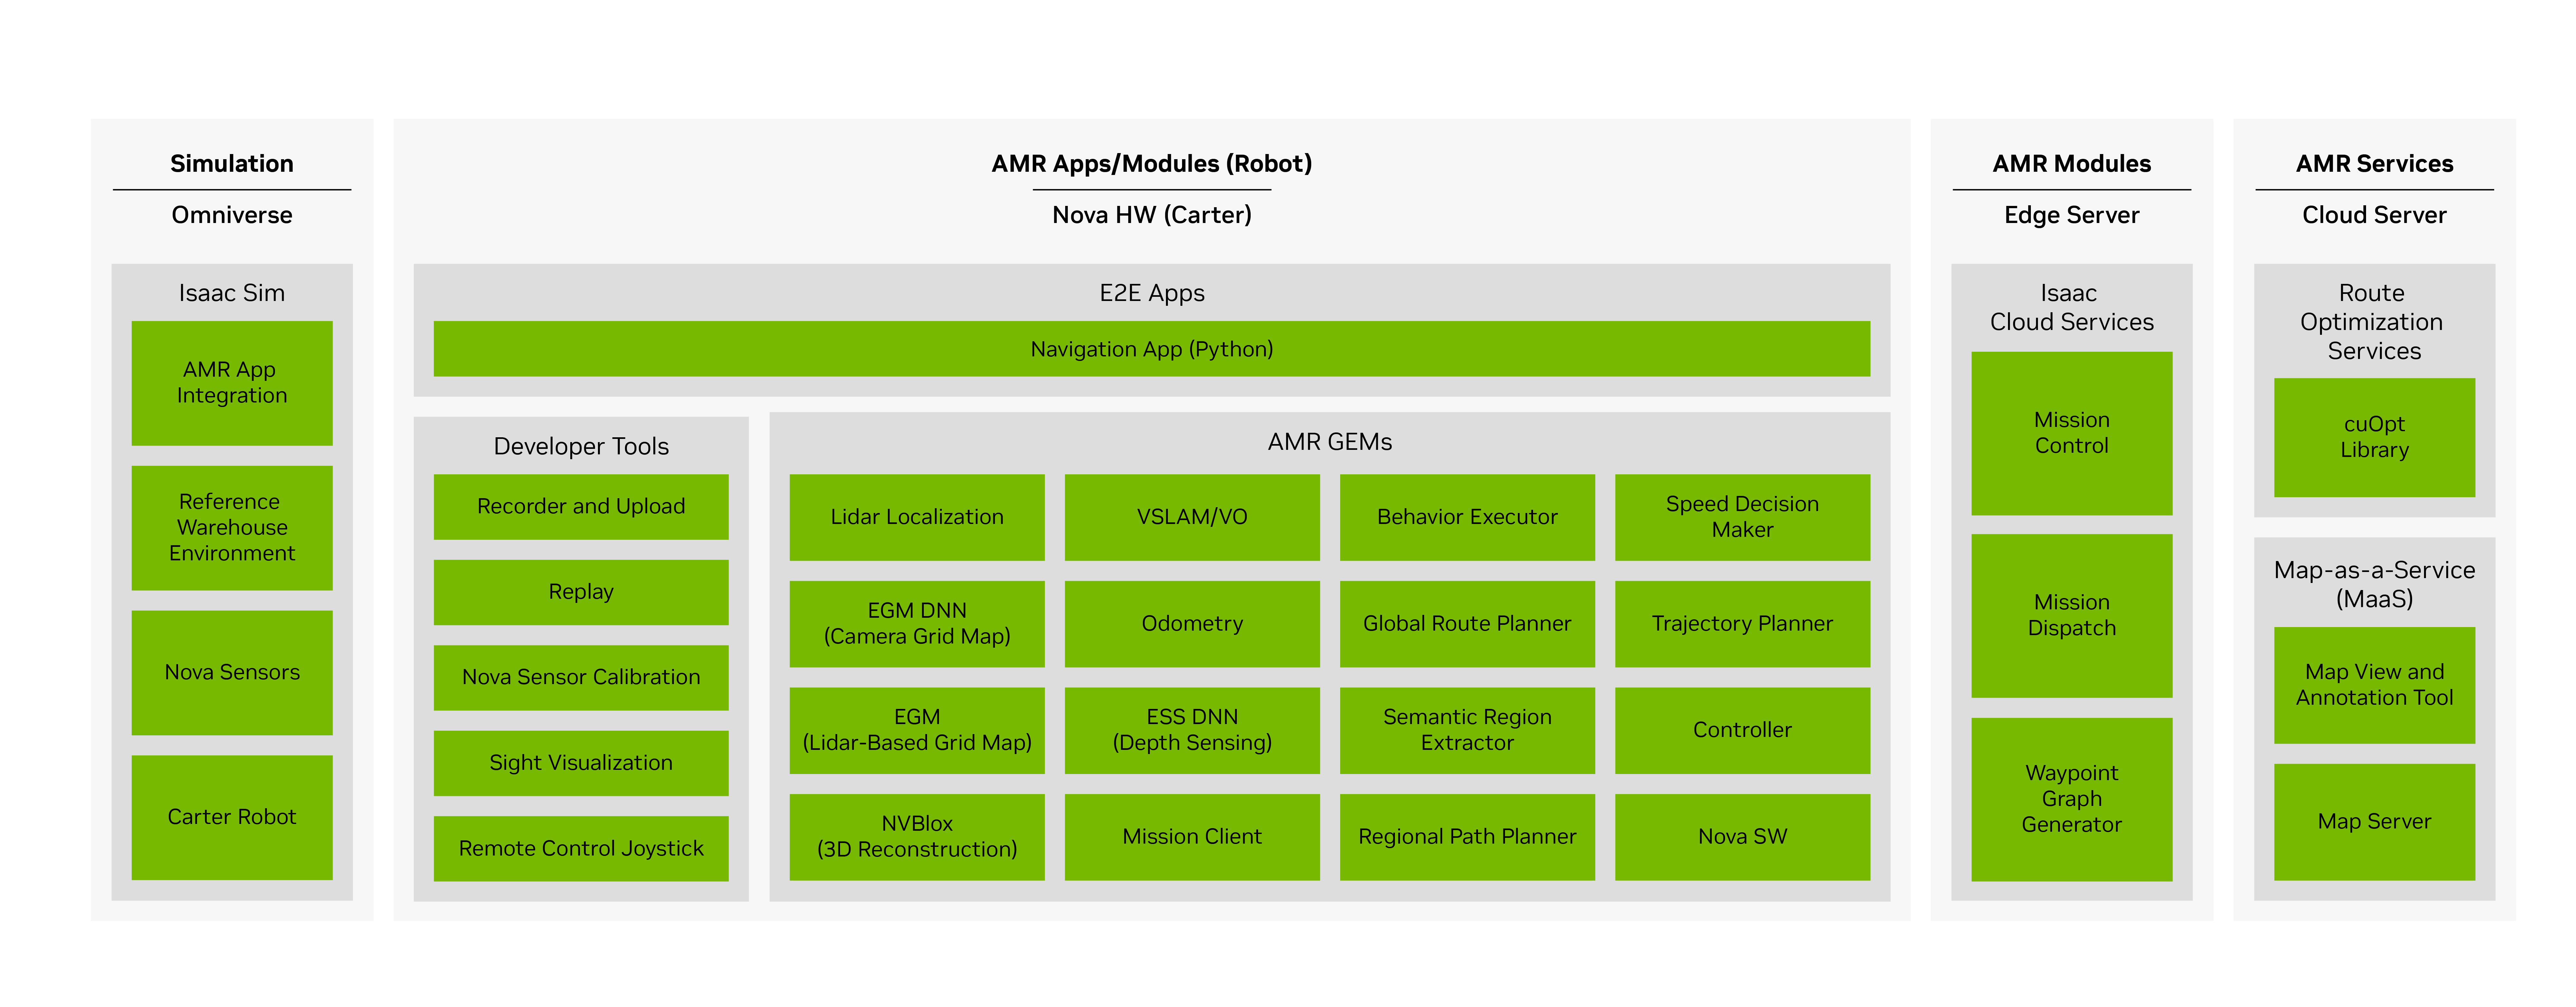
Task: Select the Reference Warehouse Environment block
Action: coord(232,528)
